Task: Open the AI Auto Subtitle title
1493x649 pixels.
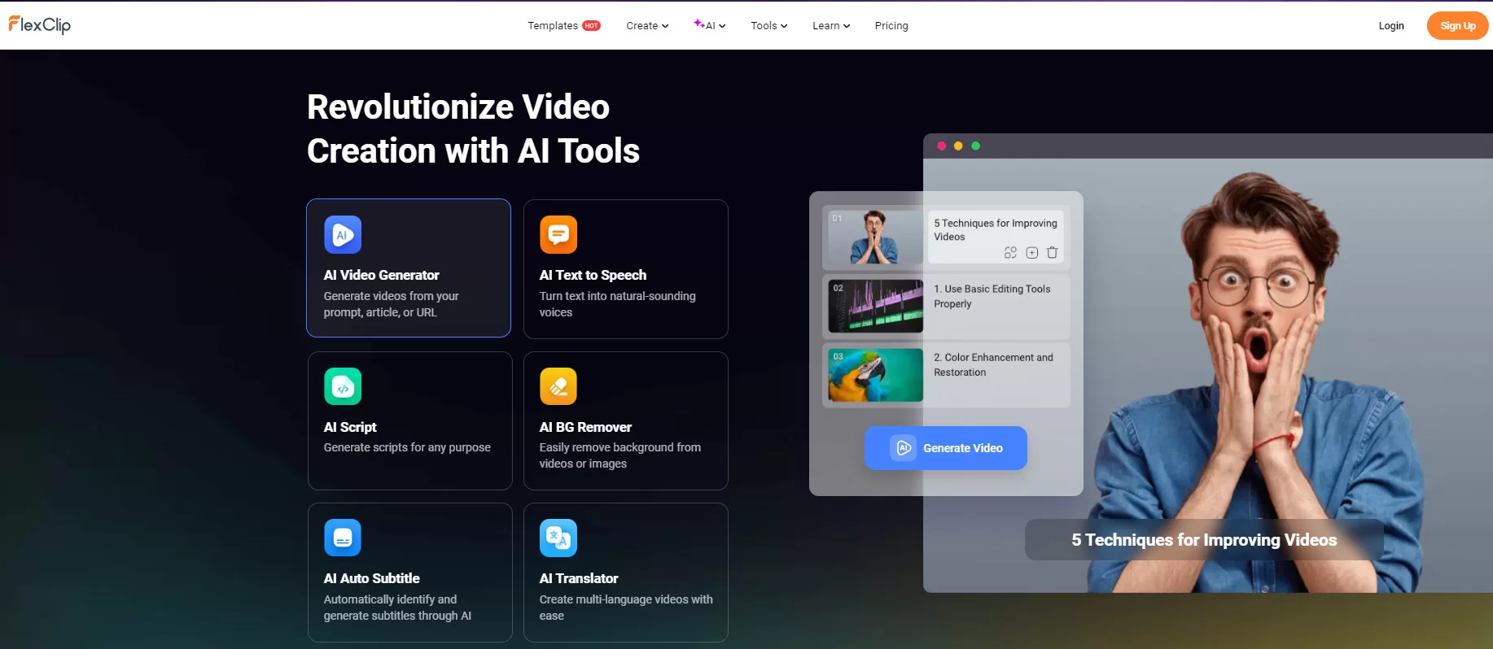Action: point(371,578)
